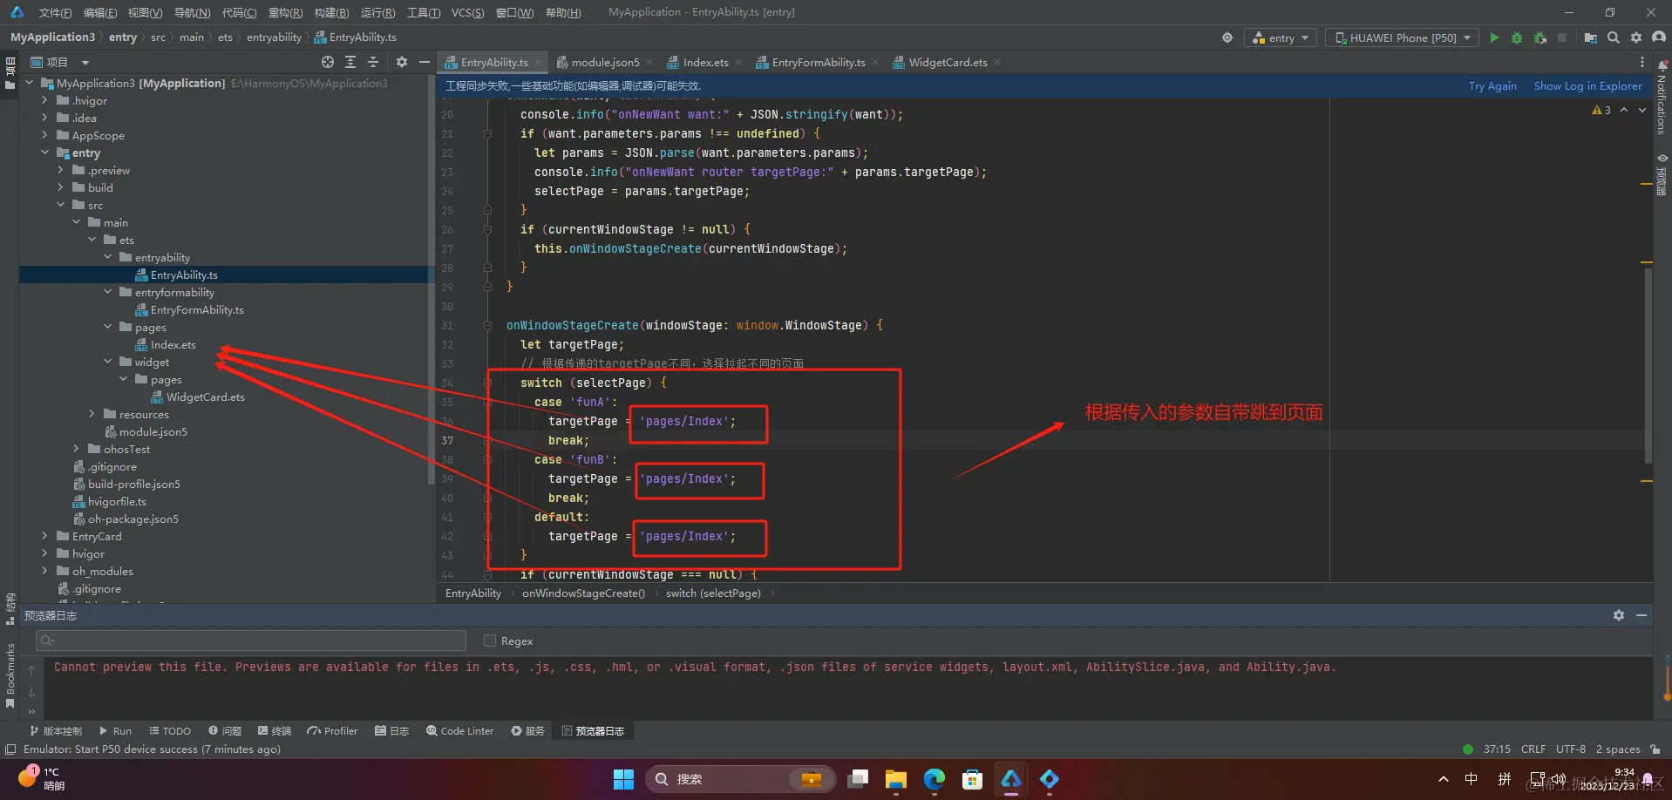Viewport: 1672px width, 800px height.
Task: Select WidgetCard.ets in the project tree
Action: [x=205, y=397]
